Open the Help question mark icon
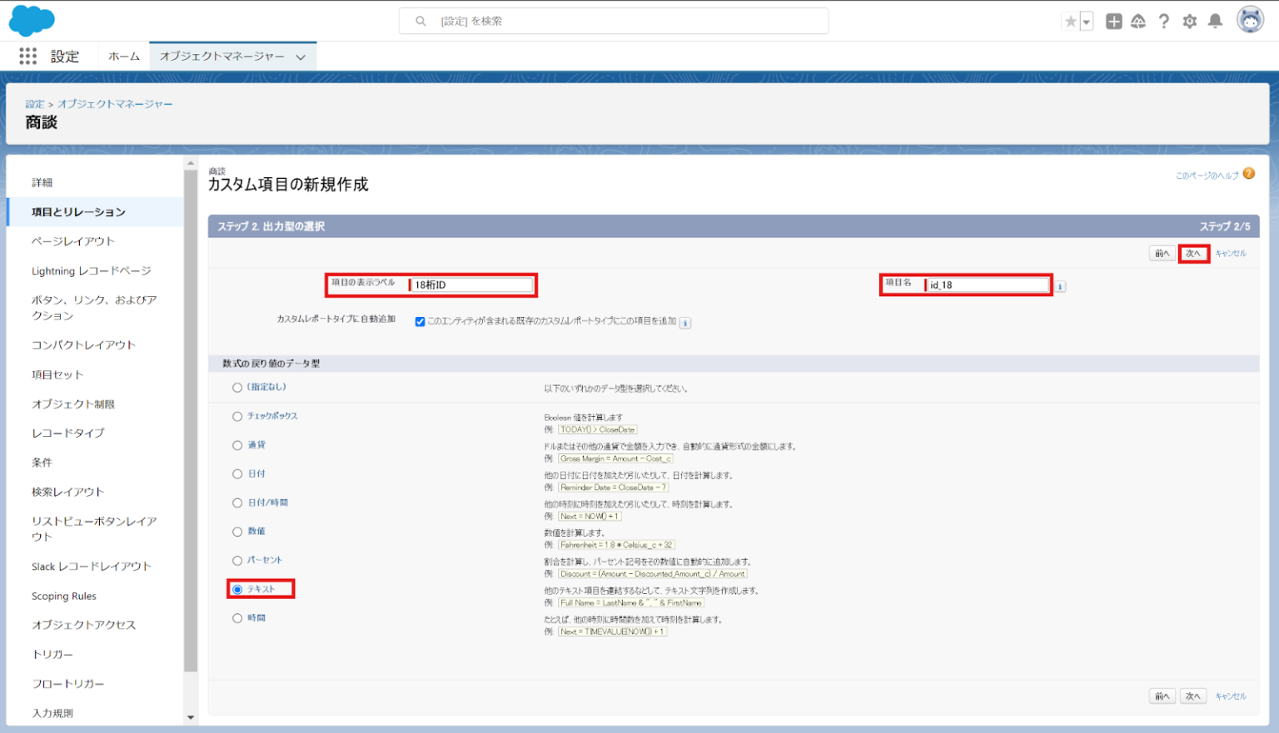 [x=1163, y=21]
